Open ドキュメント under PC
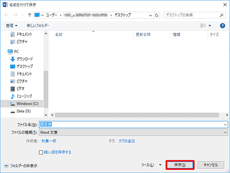The height and width of the screenshot is (173, 230). pos(21,74)
